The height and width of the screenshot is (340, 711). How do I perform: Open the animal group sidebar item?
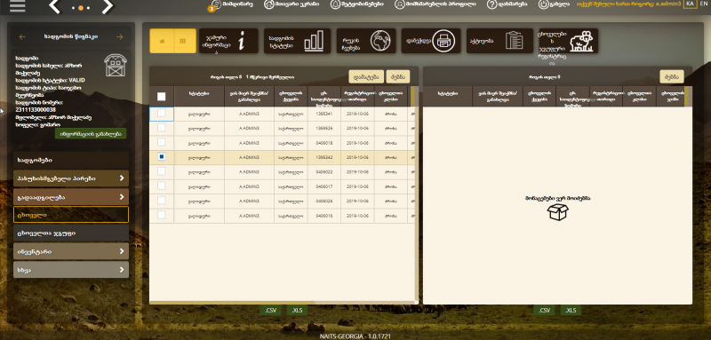(x=71, y=233)
